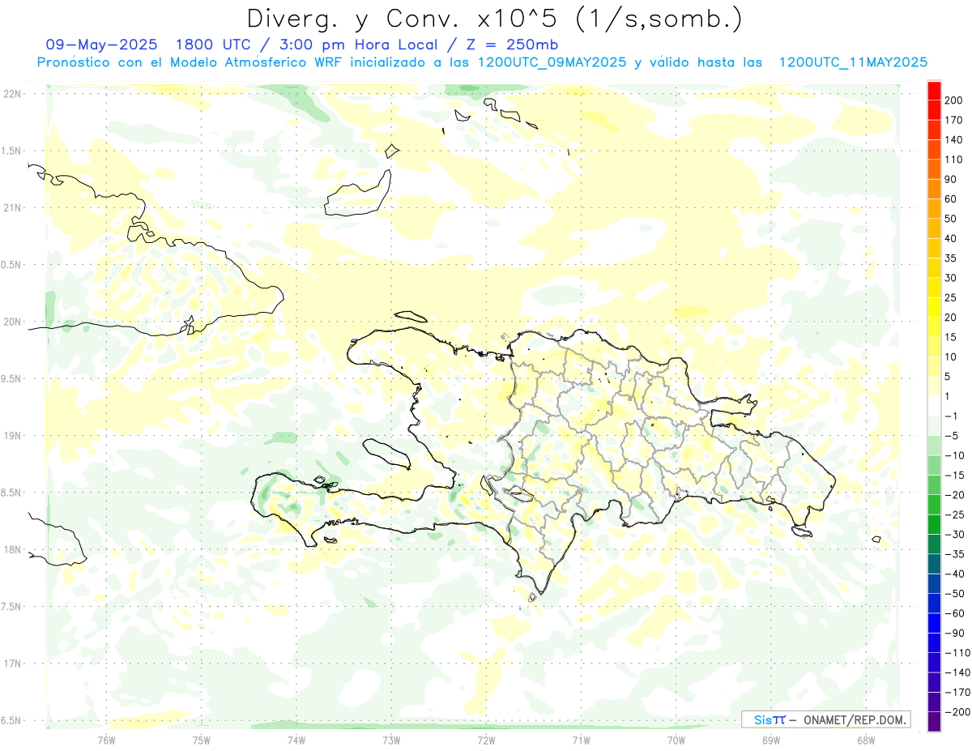Click the positive '35' legend value
This screenshot has height=751, width=972.
coord(952,258)
